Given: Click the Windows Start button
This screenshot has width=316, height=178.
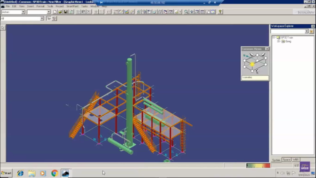Looking at the screenshot, I should click(6, 173).
